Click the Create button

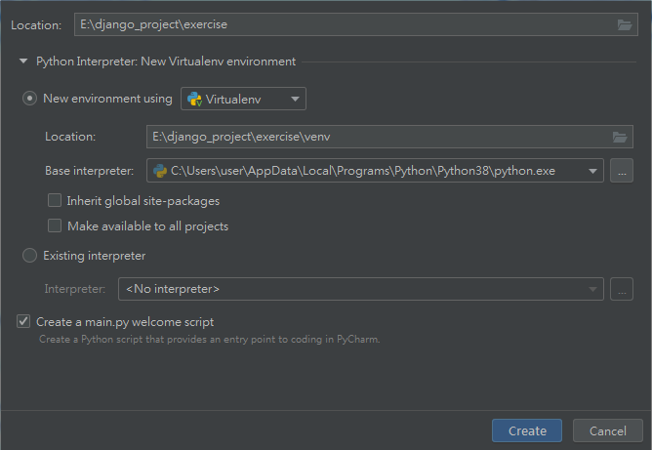click(527, 430)
